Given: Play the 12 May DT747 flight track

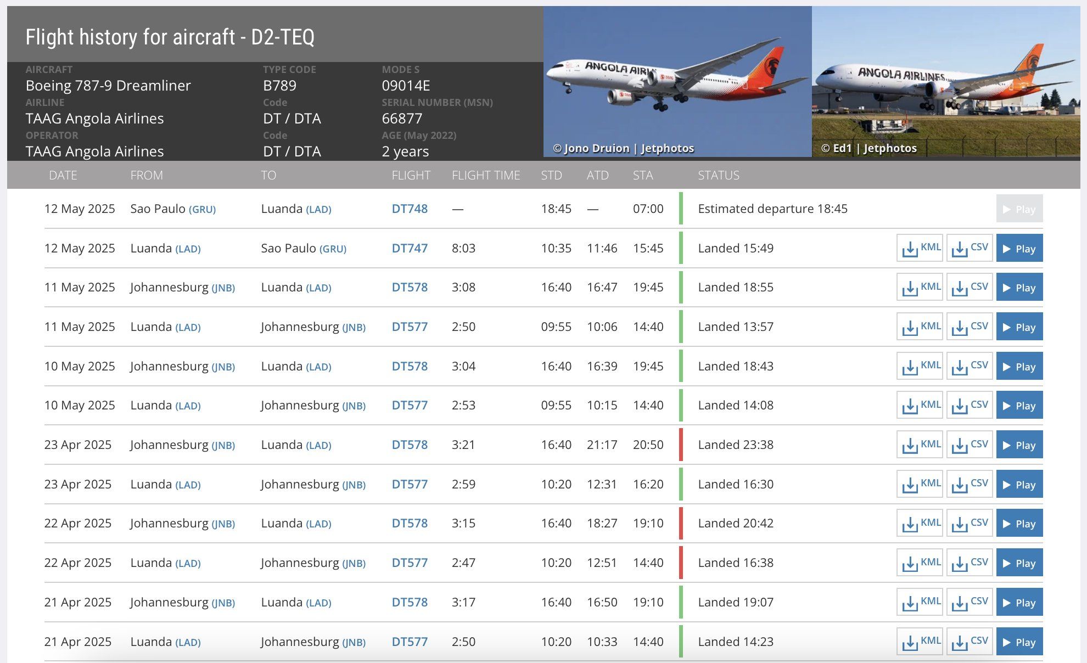Looking at the screenshot, I should tap(1019, 249).
